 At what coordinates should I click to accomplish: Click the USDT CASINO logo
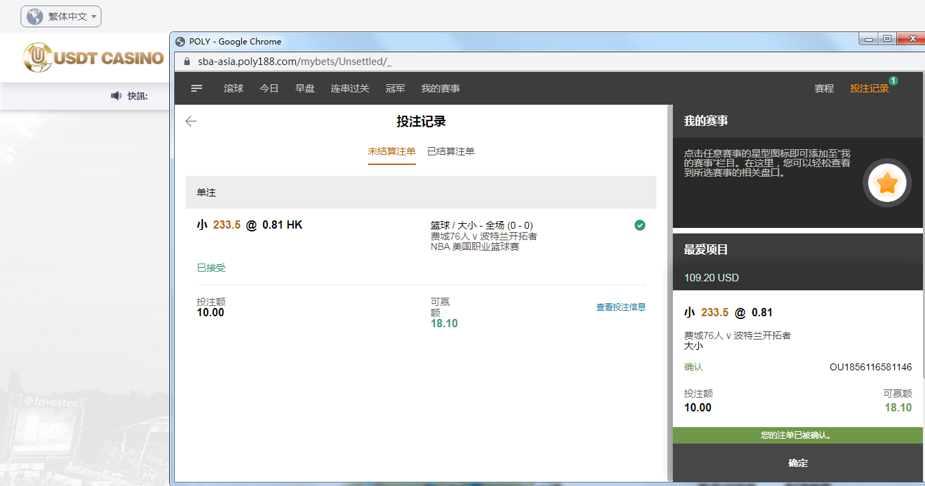94,57
